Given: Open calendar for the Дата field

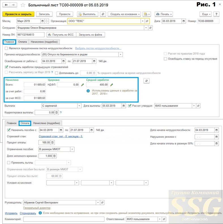Looking at the screenshot, I should pyautogui.click(x=184, y=21).
